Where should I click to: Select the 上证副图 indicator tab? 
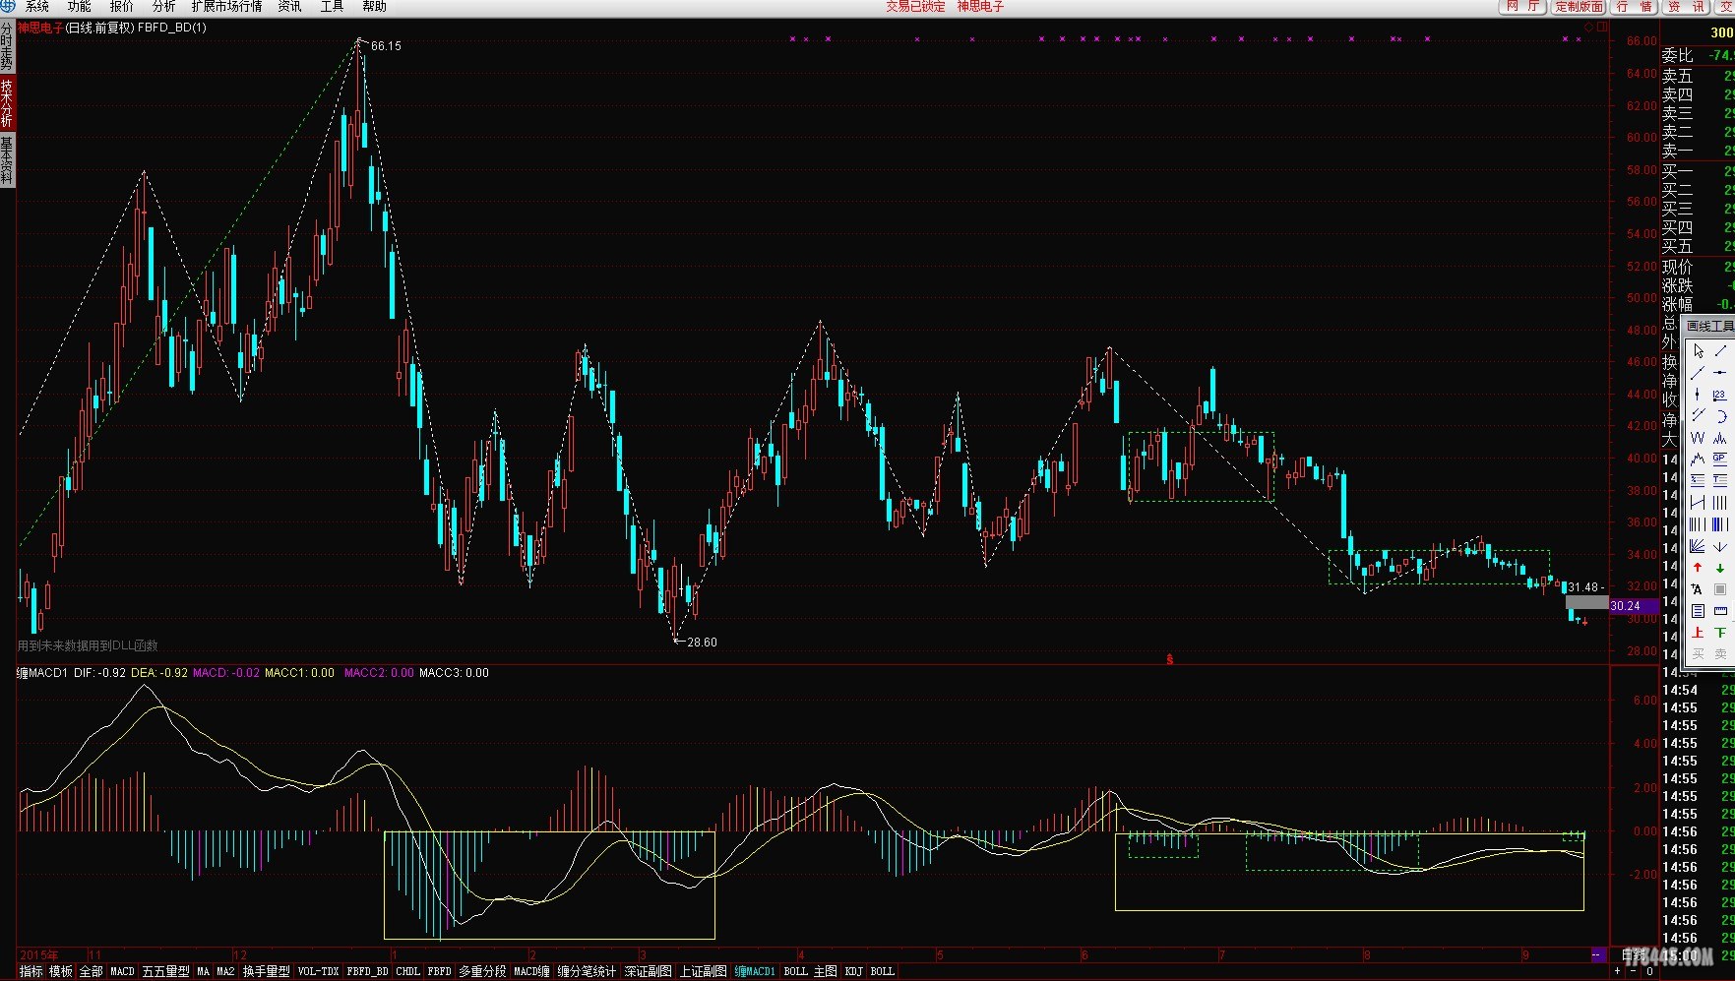tap(704, 971)
